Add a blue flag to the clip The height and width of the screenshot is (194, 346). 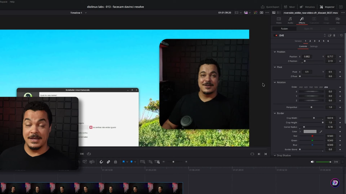coord(124,162)
